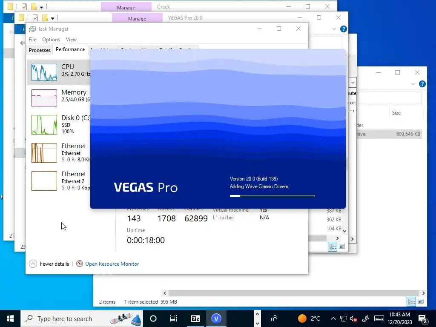Image resolution: width=436 pixels, height=327 pixels.
Task: Click back arrow in VEGAS Pro 20.0 Explorer window
Action: coord(23,43)
